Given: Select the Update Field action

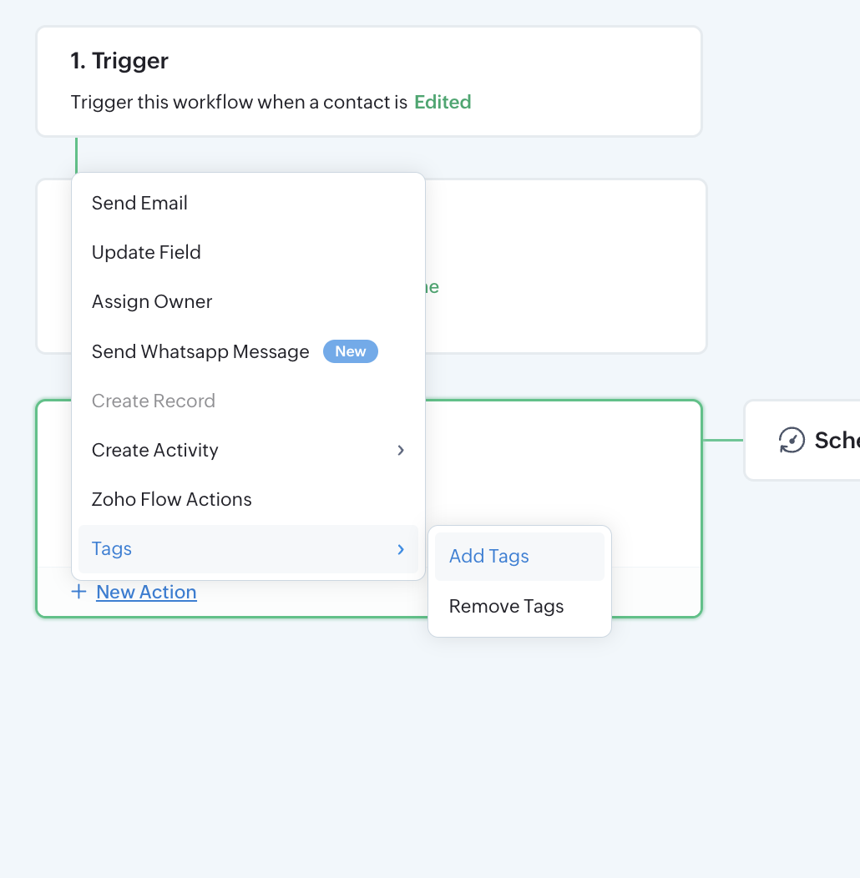Looking at the screenshot, I should pos(248,253).
